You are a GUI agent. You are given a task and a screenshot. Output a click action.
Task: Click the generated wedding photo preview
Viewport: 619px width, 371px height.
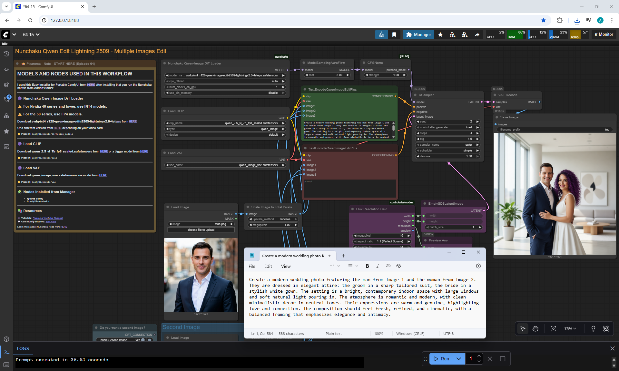555,193
